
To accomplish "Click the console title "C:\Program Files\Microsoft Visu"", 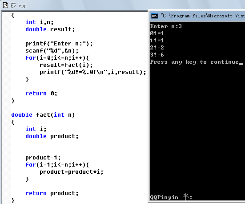I will [203, 16].
